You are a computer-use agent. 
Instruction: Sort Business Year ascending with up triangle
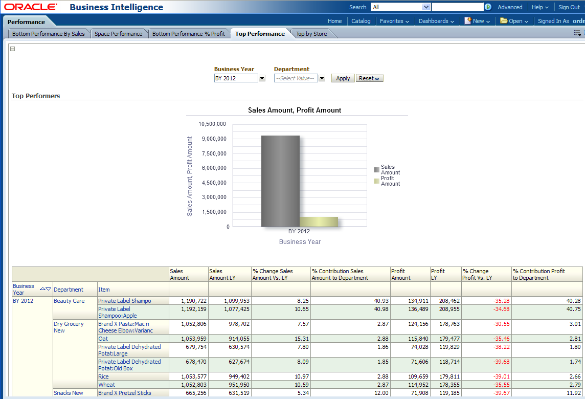tap(43, 289)
